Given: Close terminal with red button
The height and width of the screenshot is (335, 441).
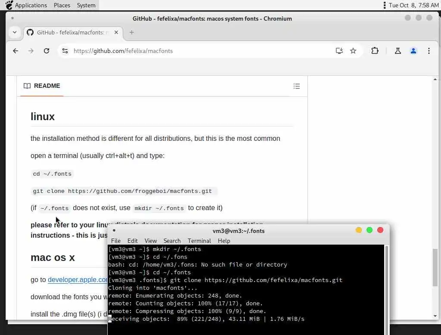Looking at the screenshot, I should tap(380, 230).
